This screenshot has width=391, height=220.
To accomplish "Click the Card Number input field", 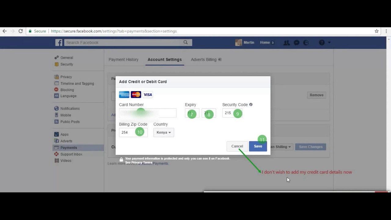I will pyautogui.click(x=148, y=113).
